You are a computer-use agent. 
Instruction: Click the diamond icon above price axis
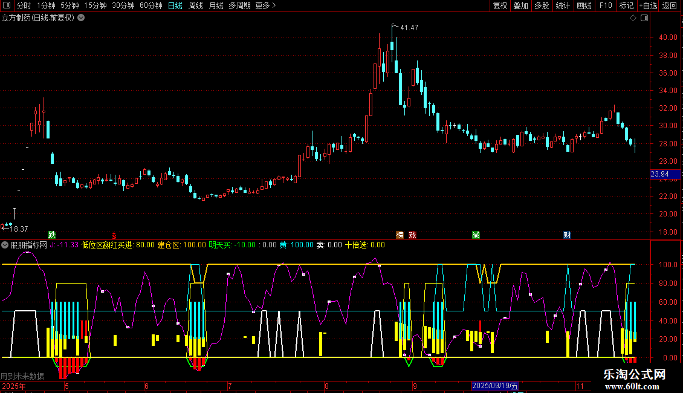point(633,18)
